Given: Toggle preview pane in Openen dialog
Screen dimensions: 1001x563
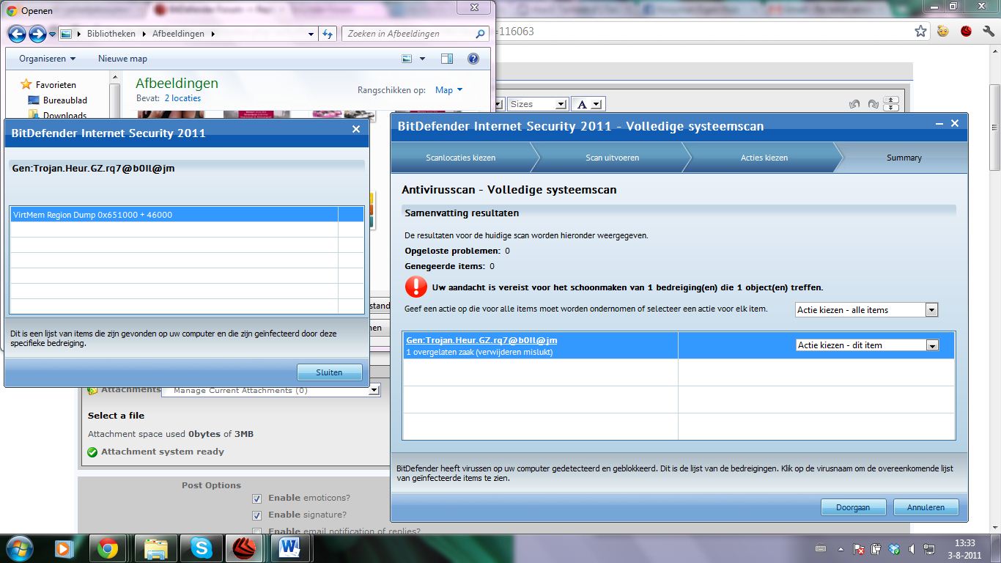Looking at the screenshot, I should (447, 59).
